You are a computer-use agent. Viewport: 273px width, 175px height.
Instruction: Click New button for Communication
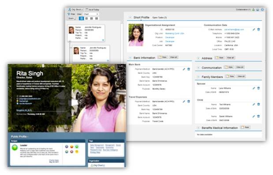pyautogui.click(x=229, y=67)
